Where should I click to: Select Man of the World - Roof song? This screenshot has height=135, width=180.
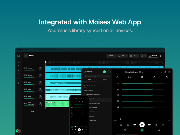point(89,86)
